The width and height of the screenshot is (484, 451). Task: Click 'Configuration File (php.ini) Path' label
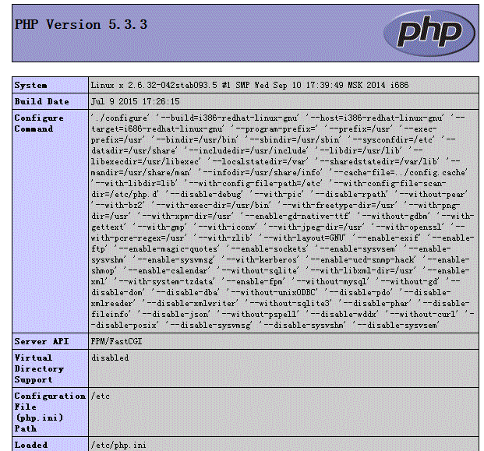50,412
